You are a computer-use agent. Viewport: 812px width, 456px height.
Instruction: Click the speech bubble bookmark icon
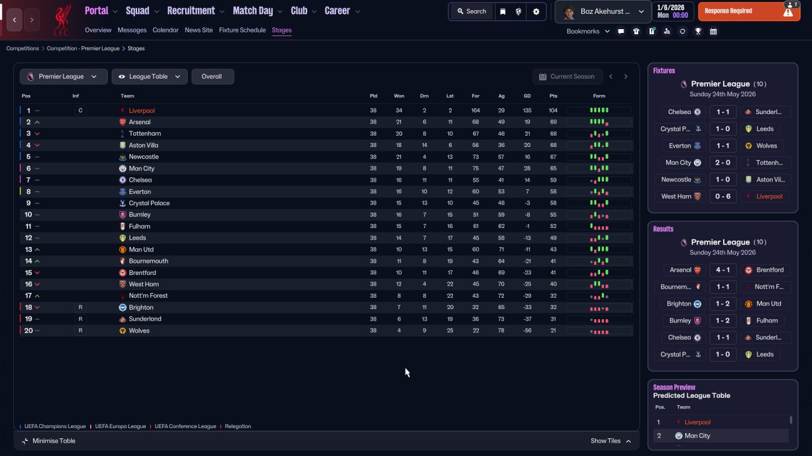tap(621, 31)
